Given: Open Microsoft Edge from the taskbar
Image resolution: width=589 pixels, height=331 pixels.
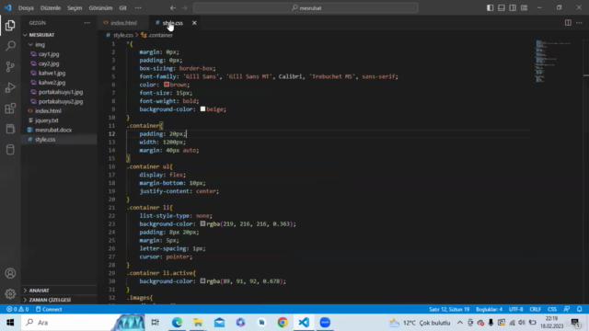Looking at the screenshot, I should 177,323.
